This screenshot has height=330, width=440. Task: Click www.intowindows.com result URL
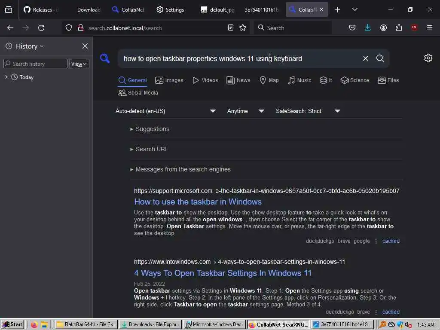point(239,262)
